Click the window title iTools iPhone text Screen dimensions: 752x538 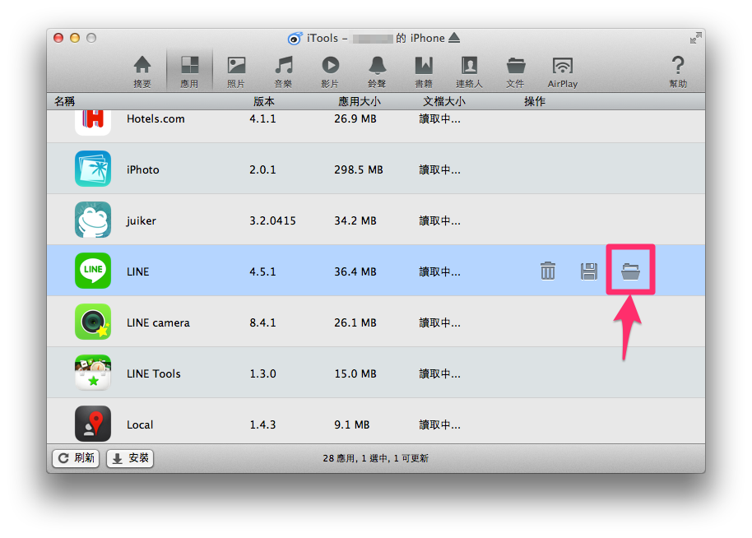coord(375,39)
